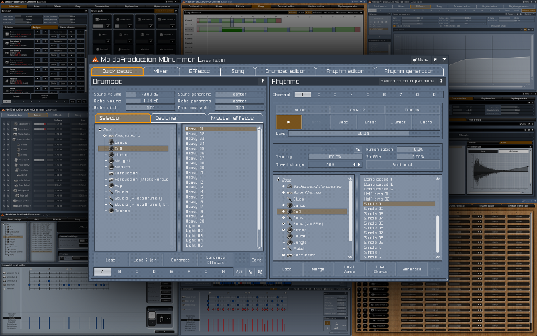Click Generate effects in Drumset panel
Viewport: 537px width, 336px height.
pos(215,260)
